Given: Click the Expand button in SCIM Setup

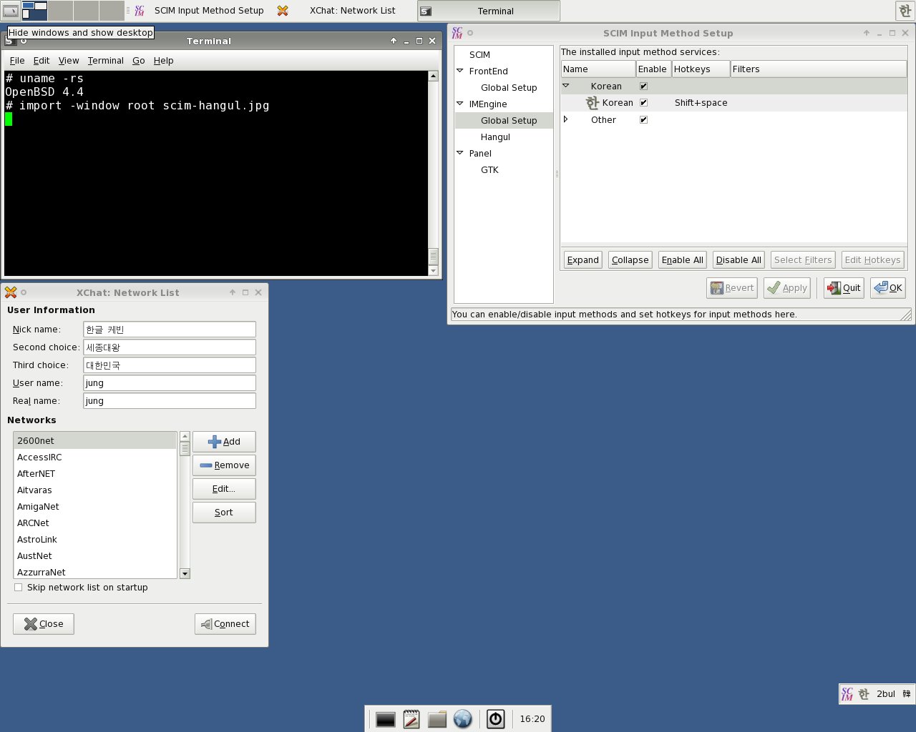Looking at the screenshot, I should click(x=583, y=260).
